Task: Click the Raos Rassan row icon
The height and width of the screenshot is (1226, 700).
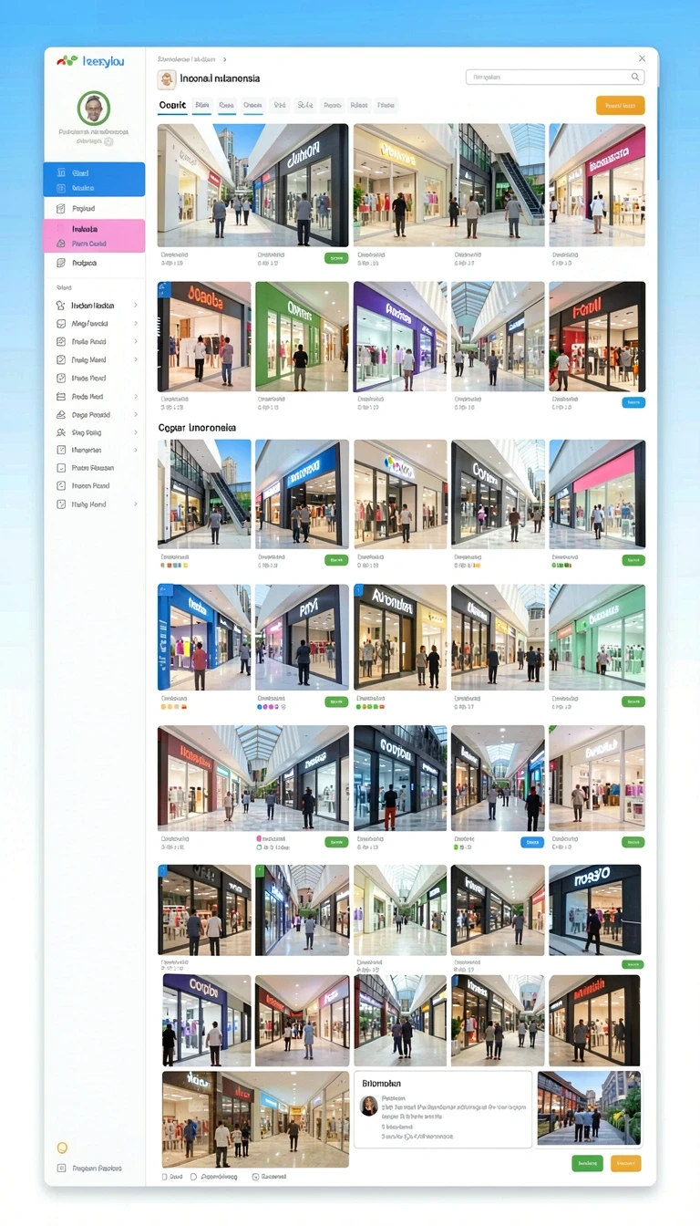Action: 61,468
